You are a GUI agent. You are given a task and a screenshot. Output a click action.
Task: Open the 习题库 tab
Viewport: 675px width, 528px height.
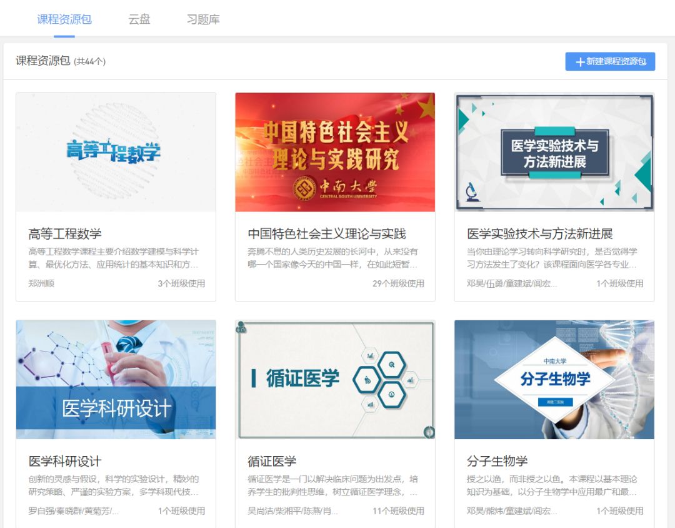[x=203, y=19]
